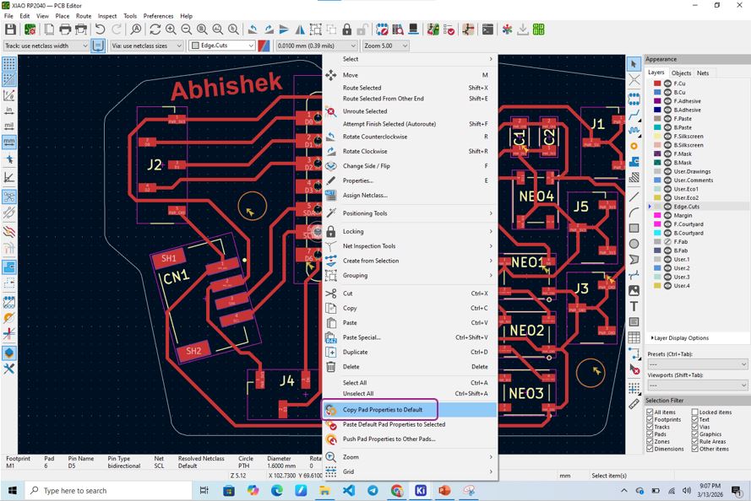Open the Via size dropdown
This screenshot has width=751, height=501.
[x=147, y=46]
